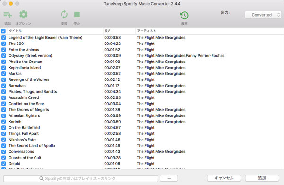The height and width of the screenshot is (185, 284).
Task: Toggle The Secret Land of Apollo checkbox
Action: coord(4,146)
